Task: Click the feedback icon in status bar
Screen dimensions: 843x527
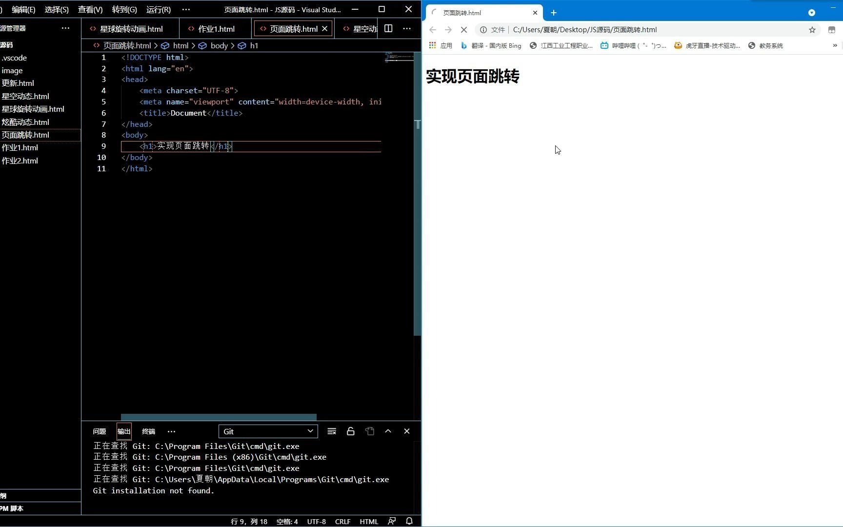Action: [x=392, y=521]
